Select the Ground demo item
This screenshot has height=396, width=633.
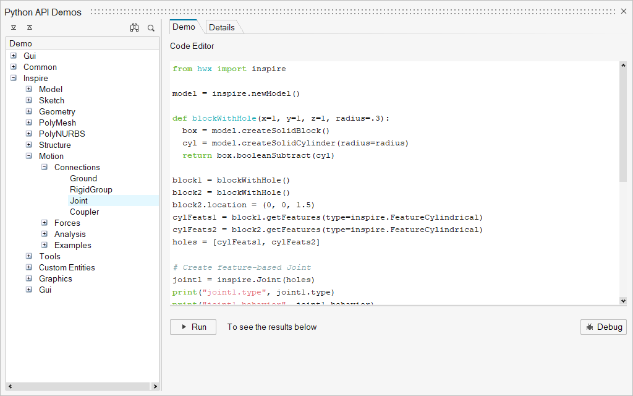83,178
